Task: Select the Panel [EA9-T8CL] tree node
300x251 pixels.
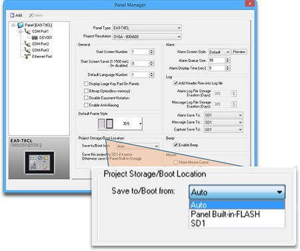Action: pos(38,25)
